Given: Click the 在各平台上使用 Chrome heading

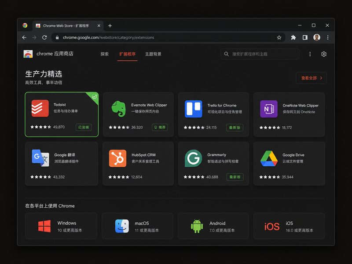Looking at the screenshot, I should [x=50, y=206].
